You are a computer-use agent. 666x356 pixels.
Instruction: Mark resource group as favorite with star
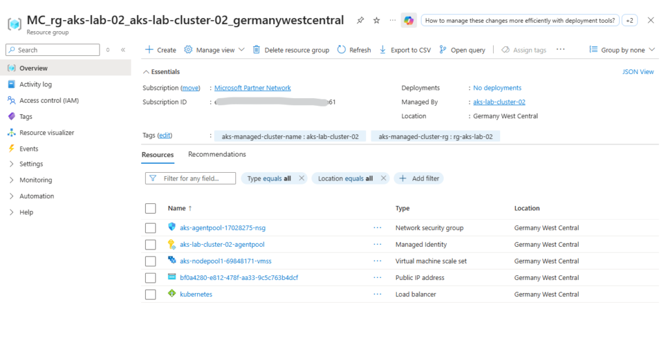pyautogui.click(x=377, y=21)
